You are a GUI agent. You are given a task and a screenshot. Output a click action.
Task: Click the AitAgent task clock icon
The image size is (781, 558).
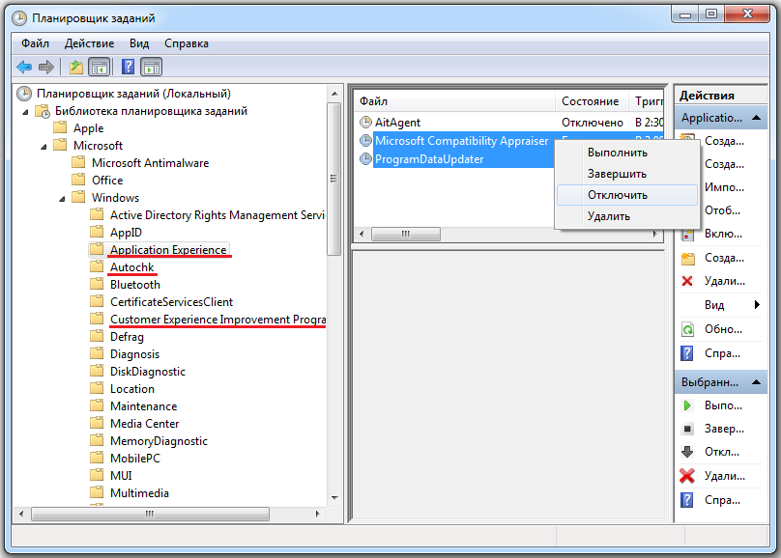tap(365, 122)
